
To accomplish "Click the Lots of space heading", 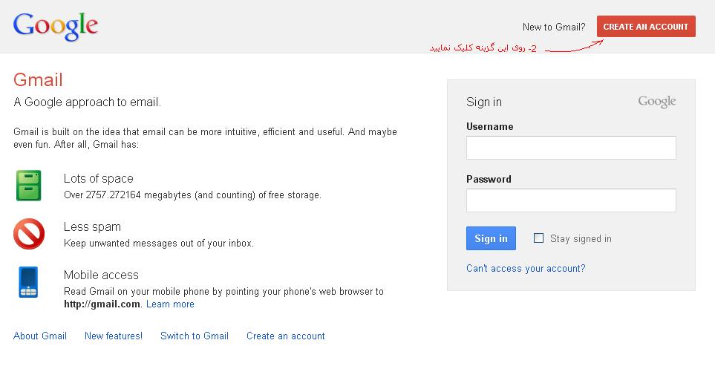I will click(x=98, y=179).
